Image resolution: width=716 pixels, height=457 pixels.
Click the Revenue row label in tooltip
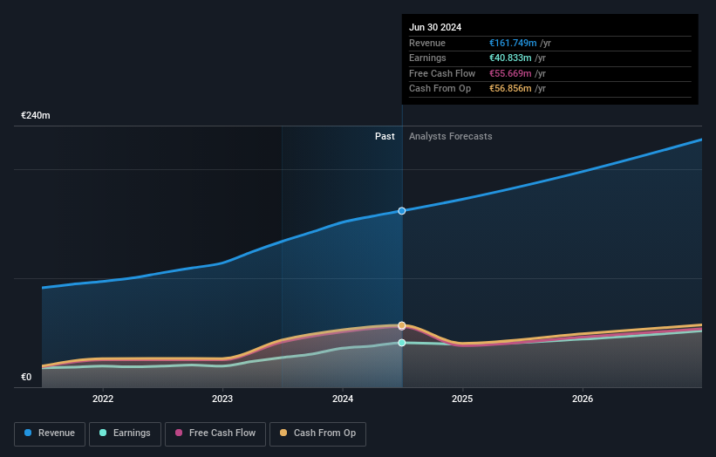click(427, 43)
